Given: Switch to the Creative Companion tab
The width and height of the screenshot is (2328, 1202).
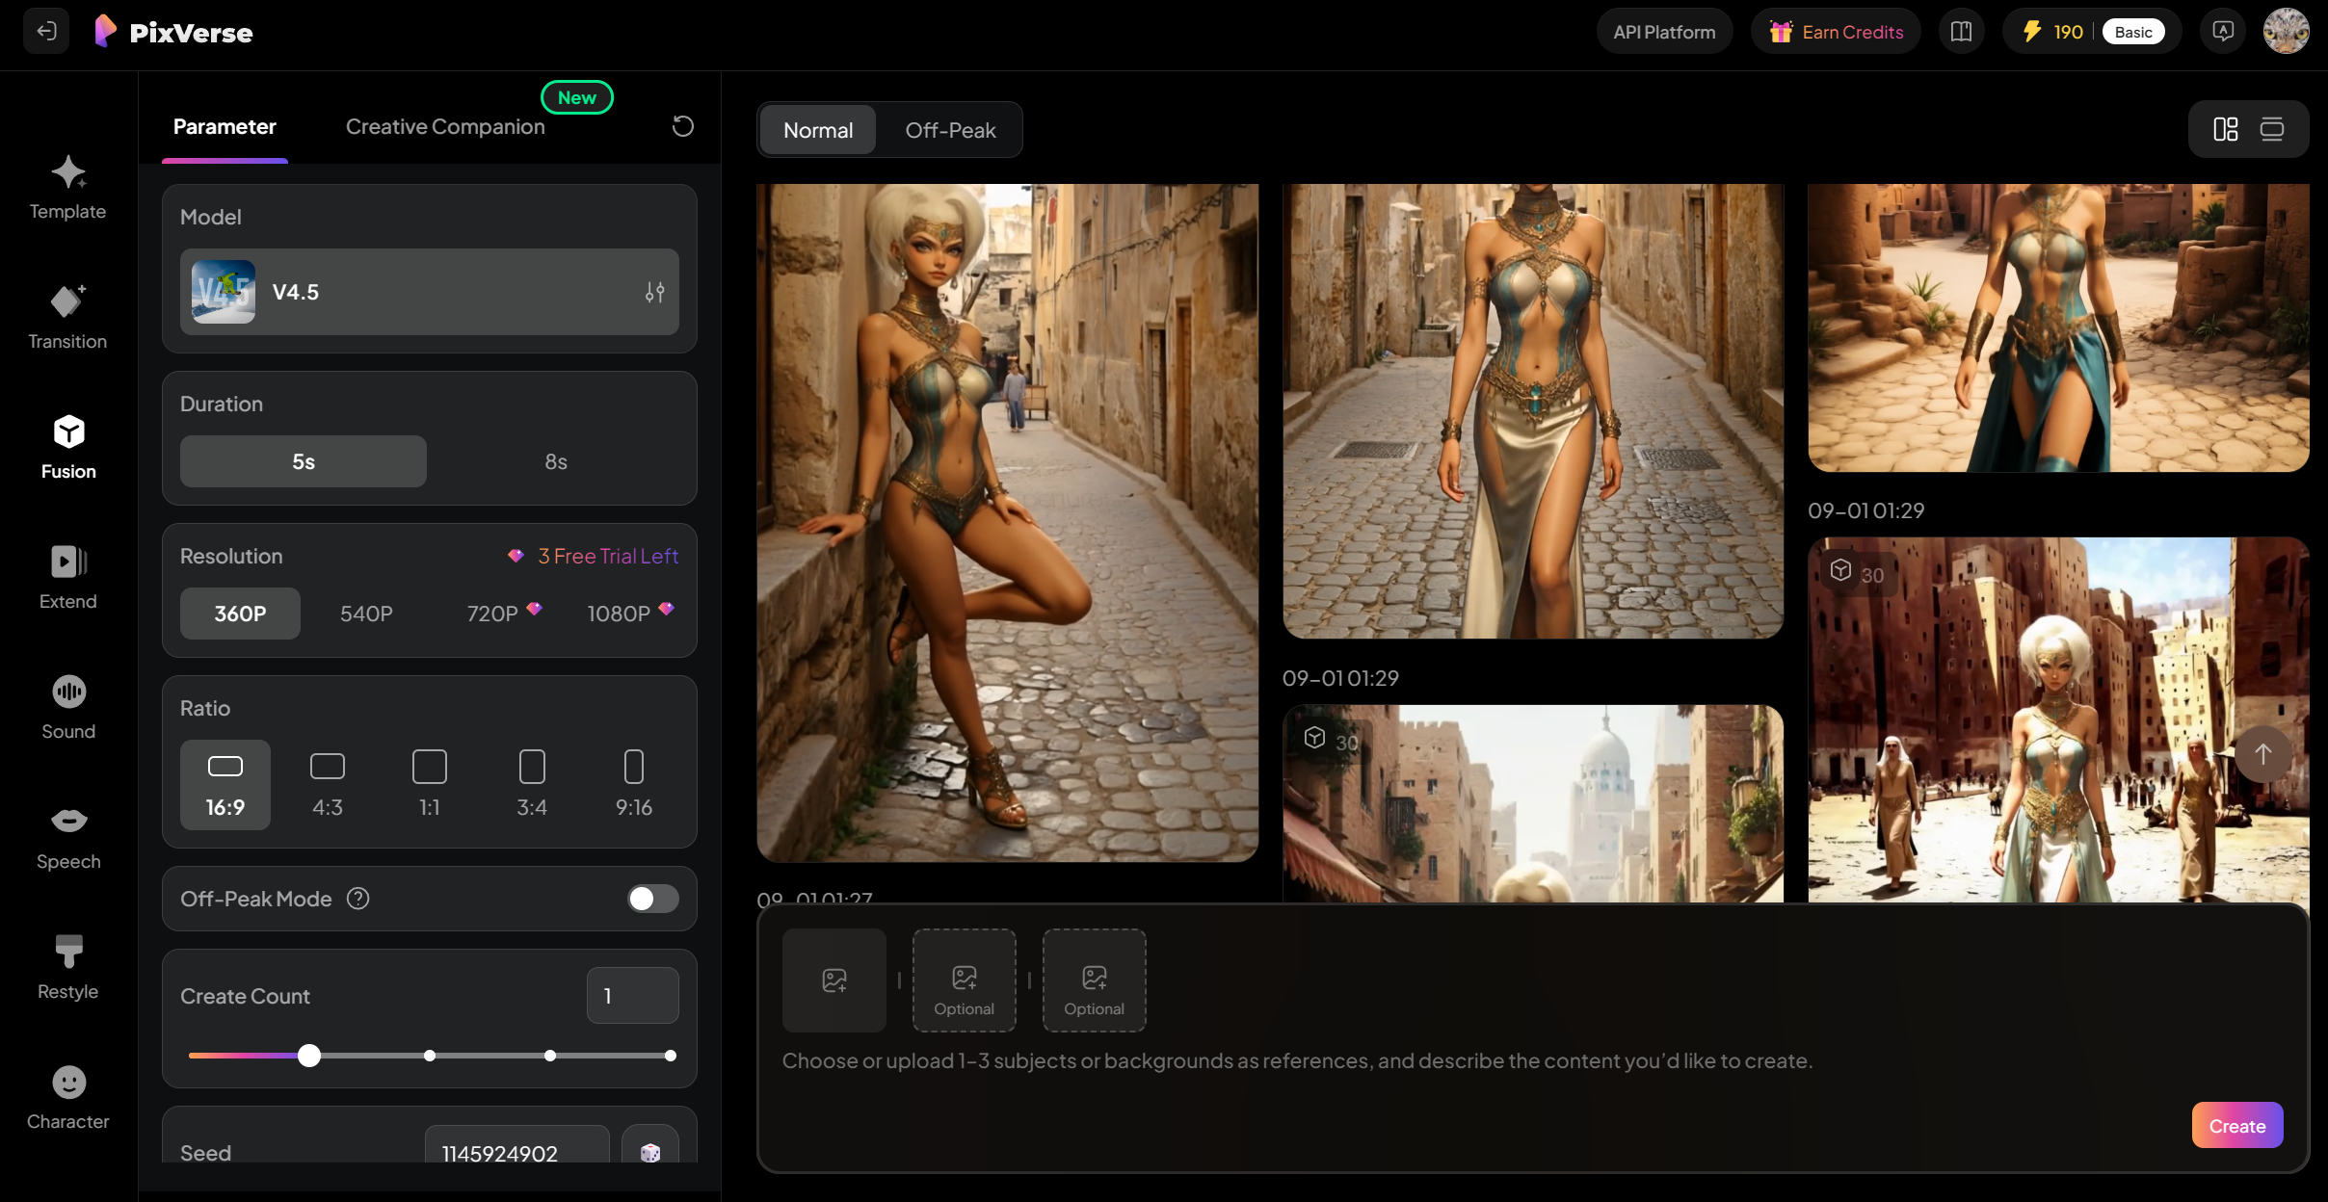Looking at the screenshot, I should point(445,126).
